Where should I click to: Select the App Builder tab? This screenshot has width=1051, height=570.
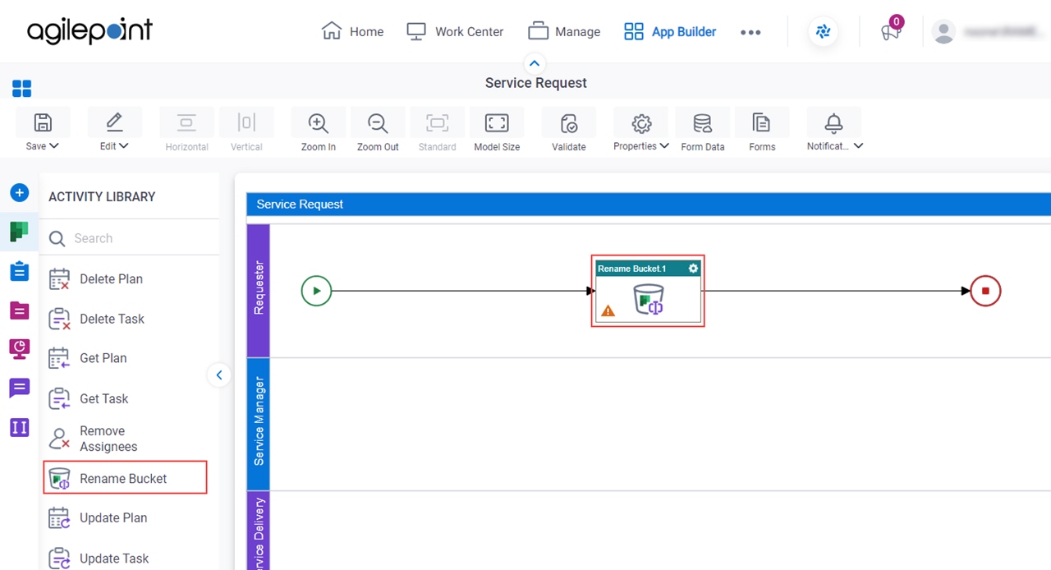670,31
